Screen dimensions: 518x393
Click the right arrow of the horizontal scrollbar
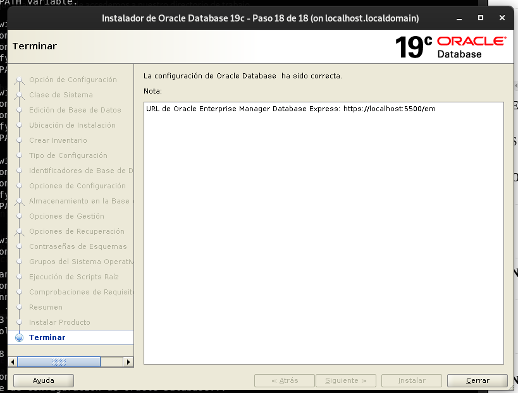pos(129,361)
